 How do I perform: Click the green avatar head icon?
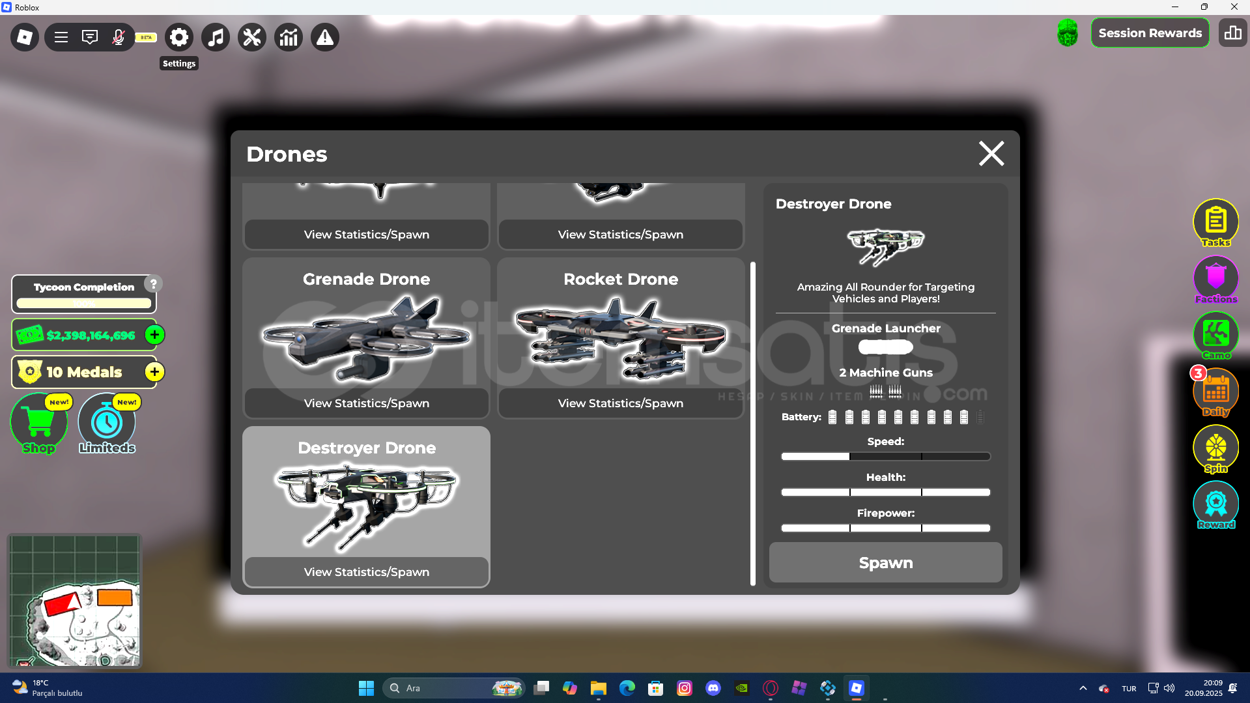[x=1068, y=33]
